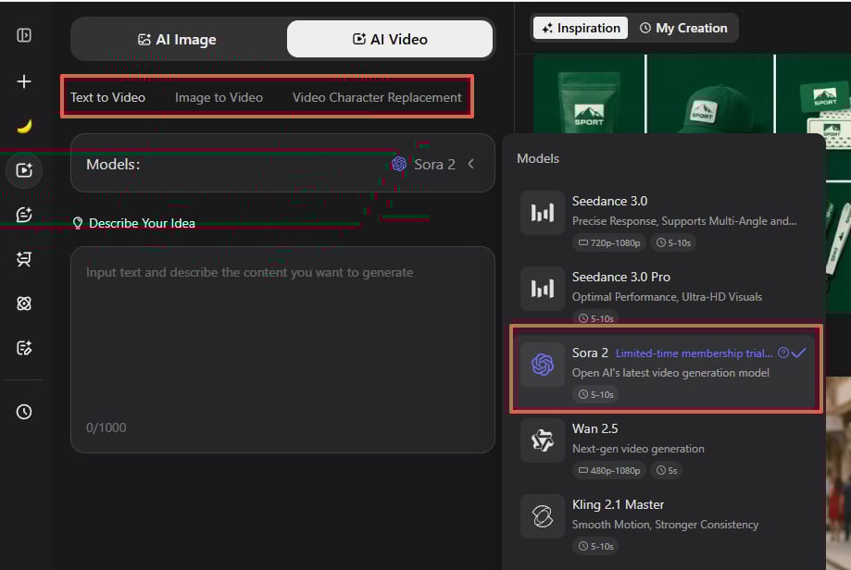The image size is (851, 570).
Task: Switch to the AI Video mode
Action: pos(390,40)
